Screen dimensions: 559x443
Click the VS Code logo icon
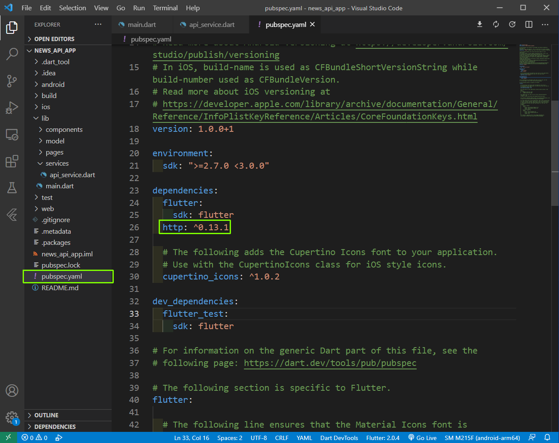click(x=9, y=8)
